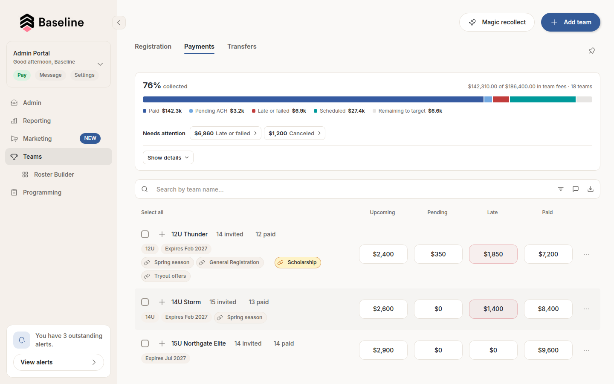Check the 15U Northgate Elite checkbox
This screenshot has width=614, height=384.
pyautogui.click(x=145, y=343)
